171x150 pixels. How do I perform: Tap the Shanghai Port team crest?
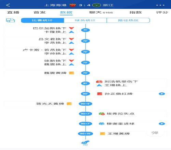(x=73, y=5)
